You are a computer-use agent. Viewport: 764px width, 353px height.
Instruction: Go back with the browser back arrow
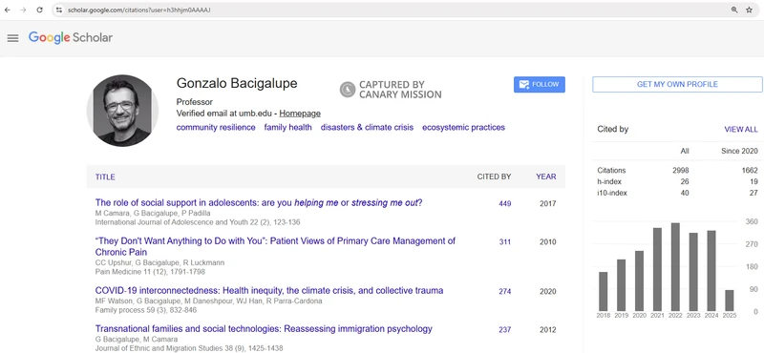(x=8, y=10)
